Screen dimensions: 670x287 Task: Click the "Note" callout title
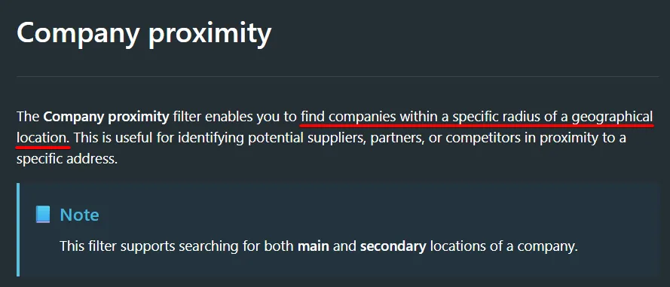[x=79, y=215]
